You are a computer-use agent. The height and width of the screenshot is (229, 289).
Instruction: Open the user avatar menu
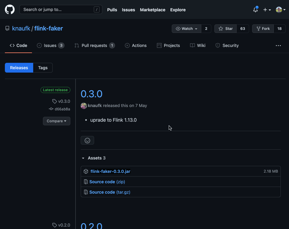point(280,10)
